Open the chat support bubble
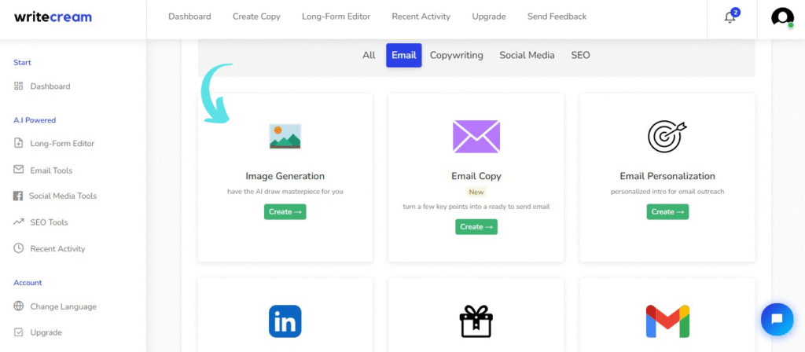Viewport: 805px width, 352px height. click(x=777, y=319)
